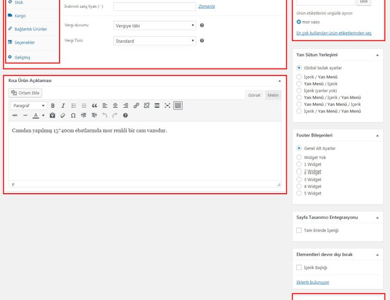Viewport: 390px width, 300px height.
Task: Remove link with unlink icon
Action: coord(147,105)
